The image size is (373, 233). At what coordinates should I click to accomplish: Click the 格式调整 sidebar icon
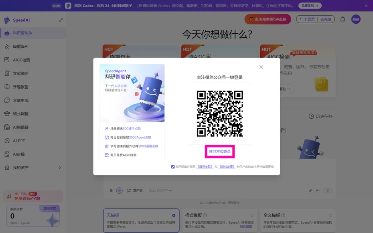(7, 113)
